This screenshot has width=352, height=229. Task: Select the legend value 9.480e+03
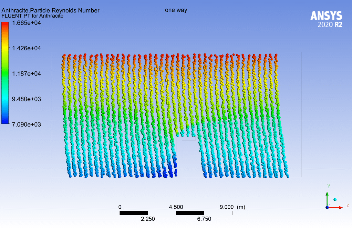point(27,99)
